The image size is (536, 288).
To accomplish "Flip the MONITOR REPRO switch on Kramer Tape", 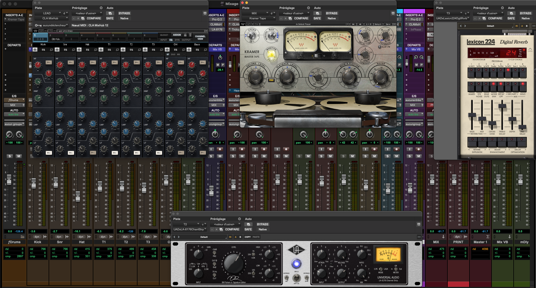I will (x=271, y=55).
